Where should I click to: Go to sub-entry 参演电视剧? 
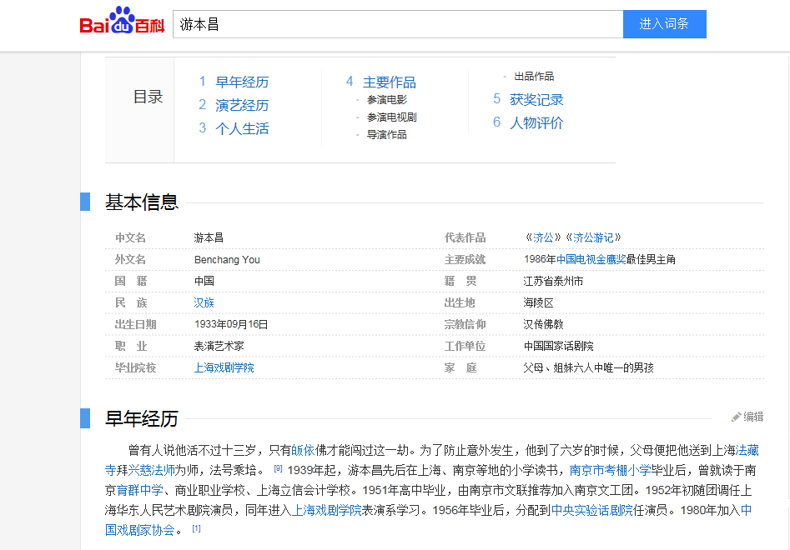(392, 117)
